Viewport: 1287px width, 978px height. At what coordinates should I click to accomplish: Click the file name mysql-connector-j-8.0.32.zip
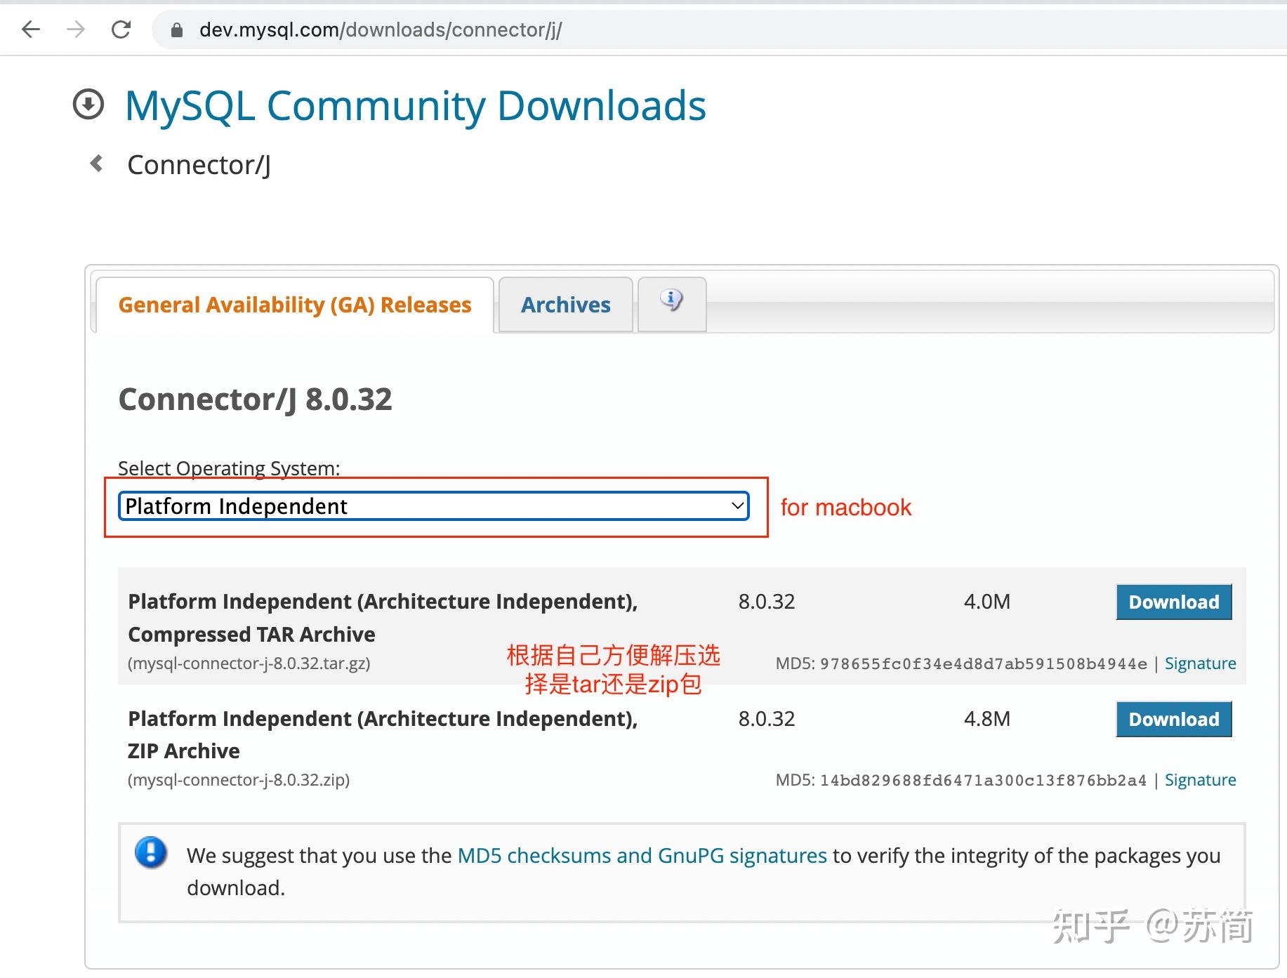(239, 780)
